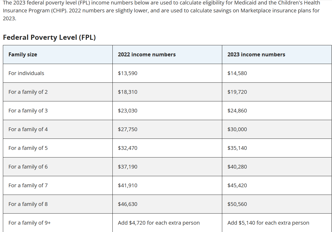Click the 2023 income numbers header
Viewport: 332px width, 232px height.
click(256, 55)
